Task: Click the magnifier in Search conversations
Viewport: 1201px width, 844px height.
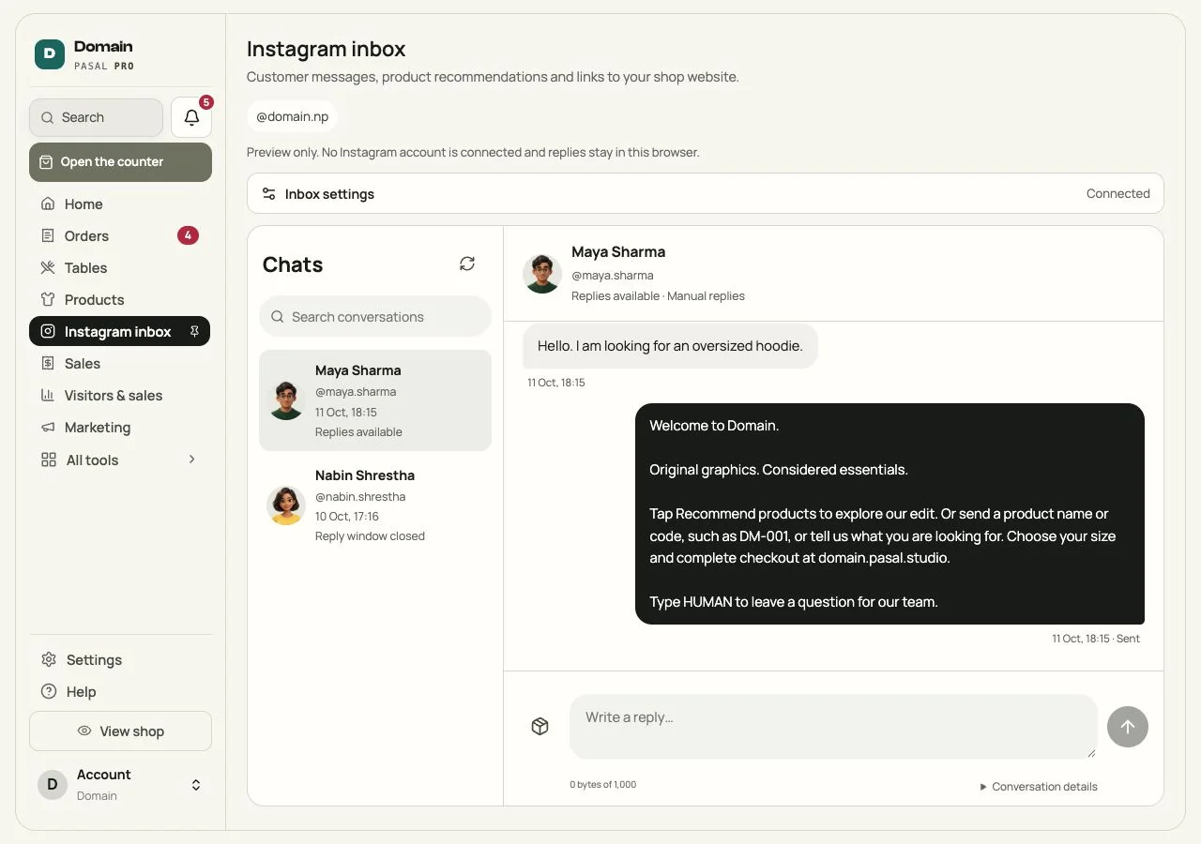Action: (278, 317)
